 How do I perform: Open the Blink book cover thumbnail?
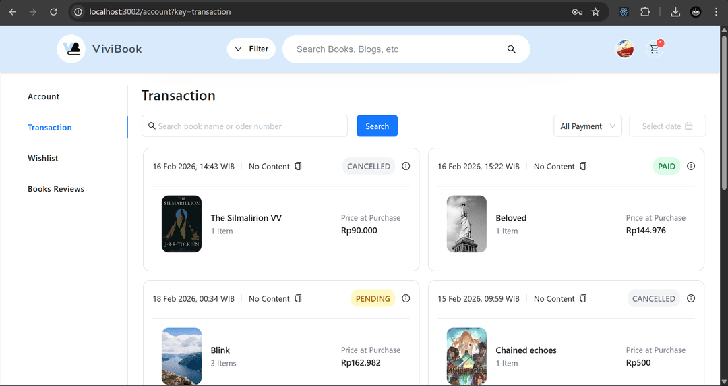point(181,356)
